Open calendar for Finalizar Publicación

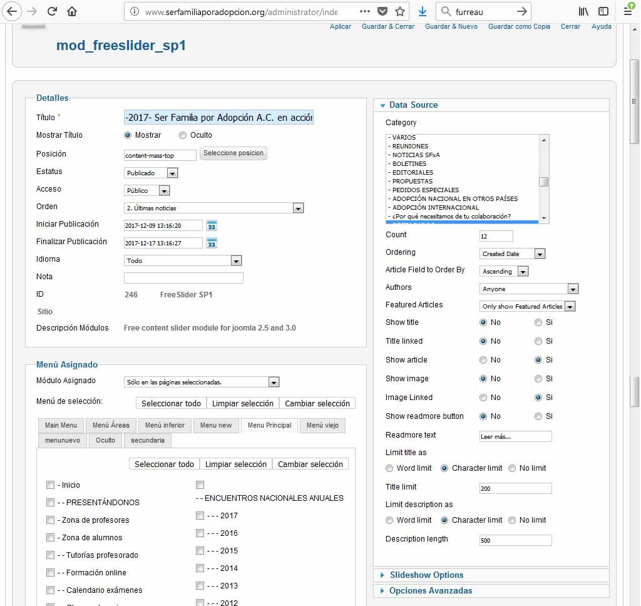(x=212, y=244)
